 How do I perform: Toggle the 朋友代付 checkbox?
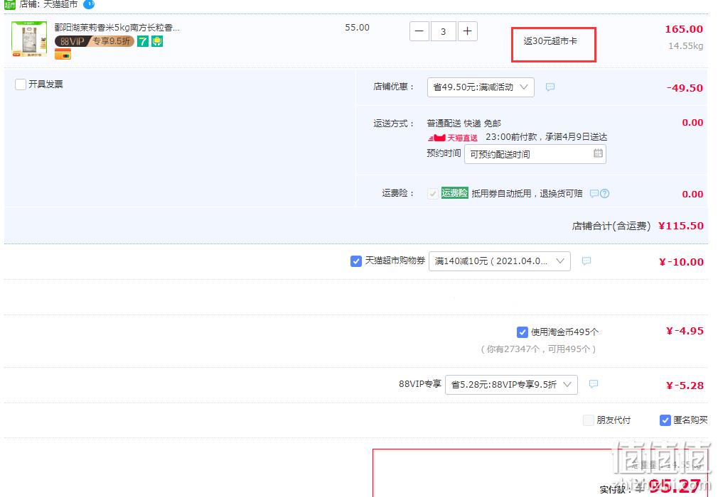coord(589,420)
